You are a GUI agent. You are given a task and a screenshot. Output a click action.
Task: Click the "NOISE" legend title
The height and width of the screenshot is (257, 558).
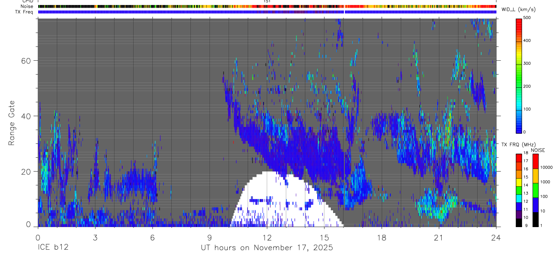[x=538, y=150]
